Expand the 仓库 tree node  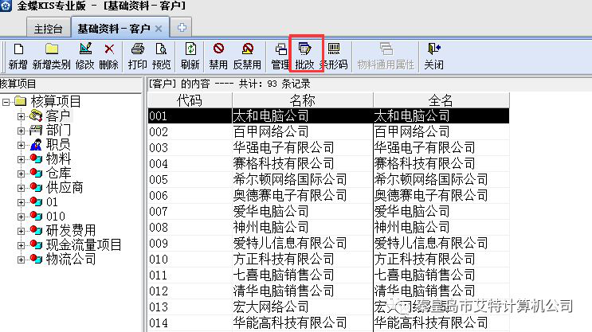pyautogui.click(x=22, y=174)
